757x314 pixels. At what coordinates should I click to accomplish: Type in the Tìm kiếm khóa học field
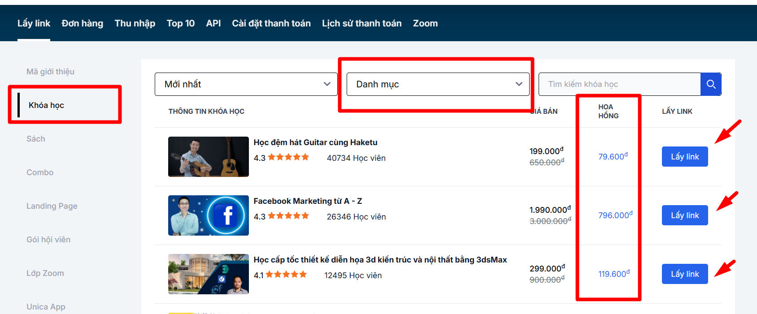point(619,84)
